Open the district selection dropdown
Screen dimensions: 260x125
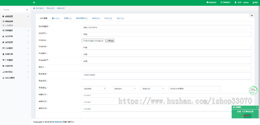click(x=152, y=89)
